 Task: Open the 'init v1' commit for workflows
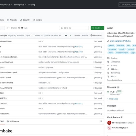[41, 42]
